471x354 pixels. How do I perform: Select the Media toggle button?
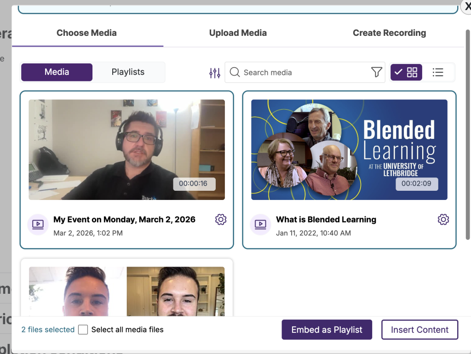57,72
